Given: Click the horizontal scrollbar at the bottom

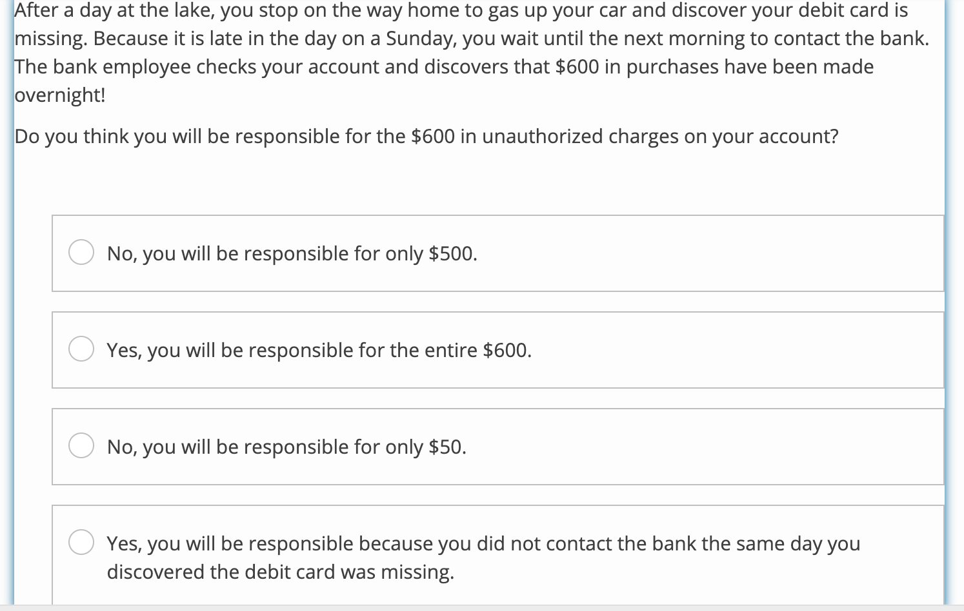Looking at the screenshot, I should tap(482, 606).
